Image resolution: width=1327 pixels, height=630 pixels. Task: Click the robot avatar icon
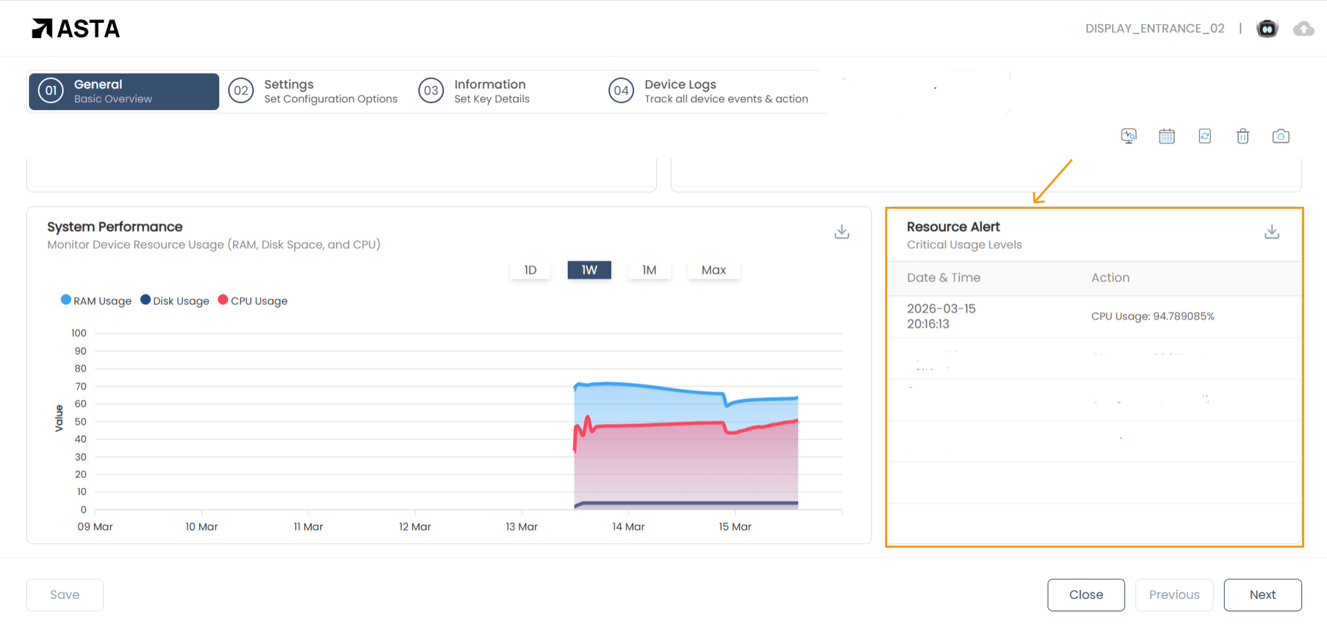1267,28
